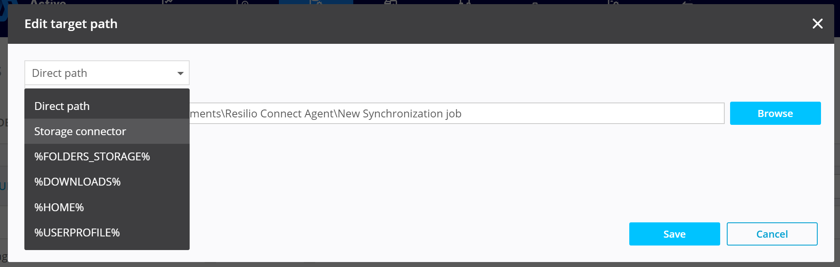840x267 pixels.
Task: Click the target path text field
Action: pos(455,114)
